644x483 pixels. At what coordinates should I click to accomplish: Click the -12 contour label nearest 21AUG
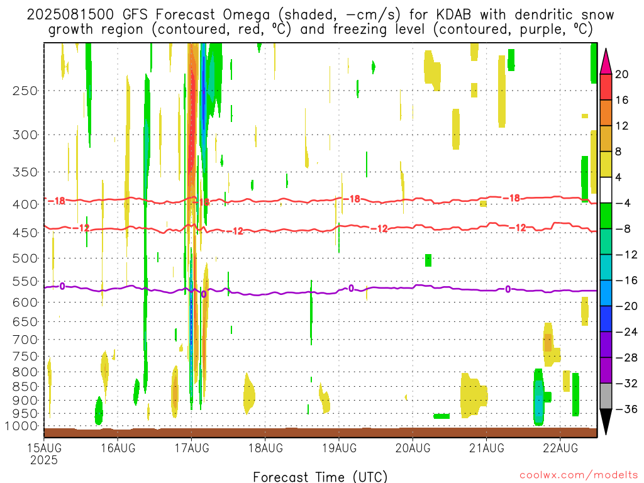click(518, 228)
